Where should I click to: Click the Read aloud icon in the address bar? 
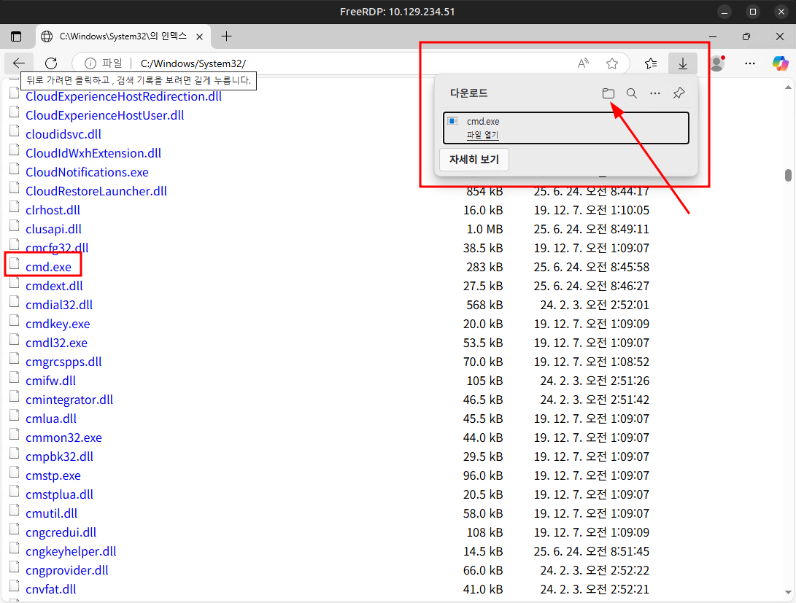click(x=583, y=63)
